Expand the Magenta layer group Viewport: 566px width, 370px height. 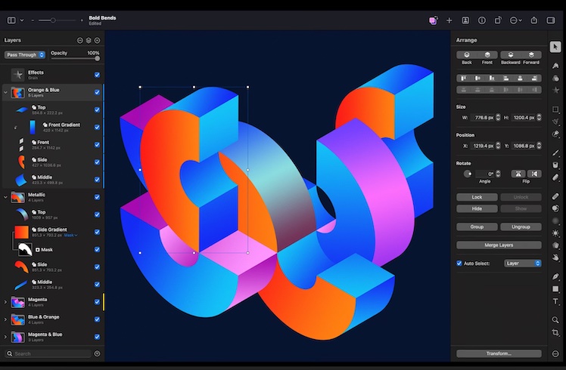coord(5,302)
